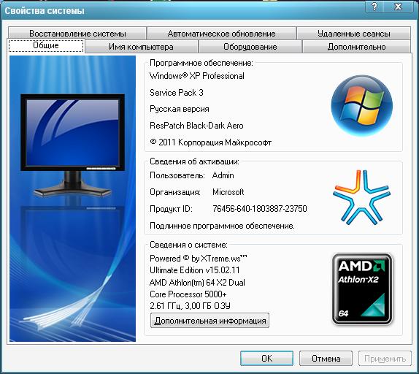419x374 pixels.
Task: Open the Удаленные сеансы tab
Action: tap(353, 33)
